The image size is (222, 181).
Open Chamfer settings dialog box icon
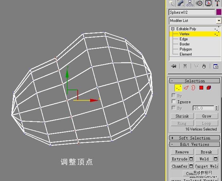click(x=191, y=166)
